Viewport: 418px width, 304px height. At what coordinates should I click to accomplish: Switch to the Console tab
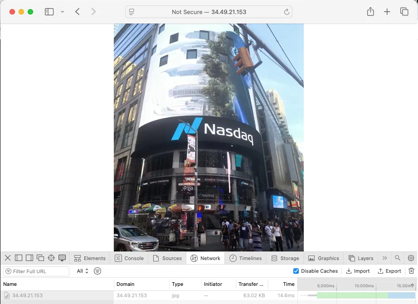point(129,258)
